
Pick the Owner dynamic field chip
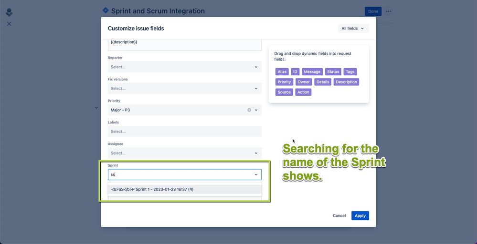(x=304, y=82)
